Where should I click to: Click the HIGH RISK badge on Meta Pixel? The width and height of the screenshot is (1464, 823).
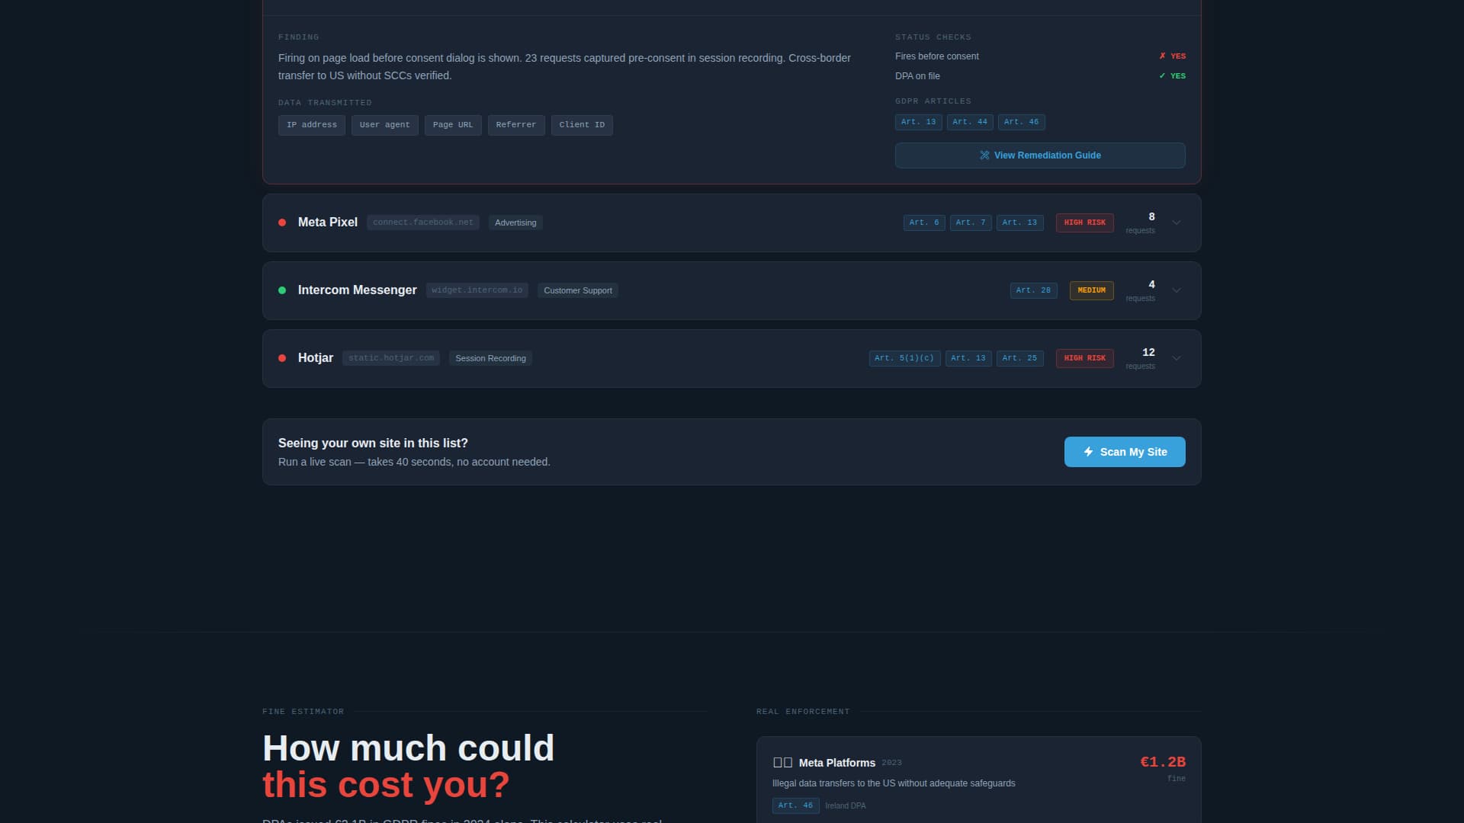[1084, 223]
